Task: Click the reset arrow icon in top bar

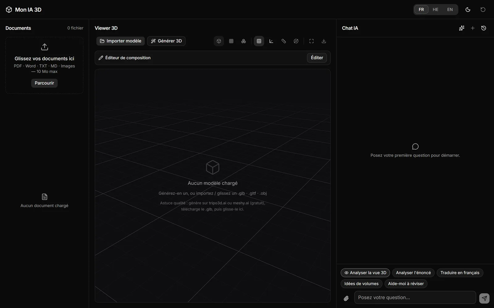Action: [x=483, y=10]
